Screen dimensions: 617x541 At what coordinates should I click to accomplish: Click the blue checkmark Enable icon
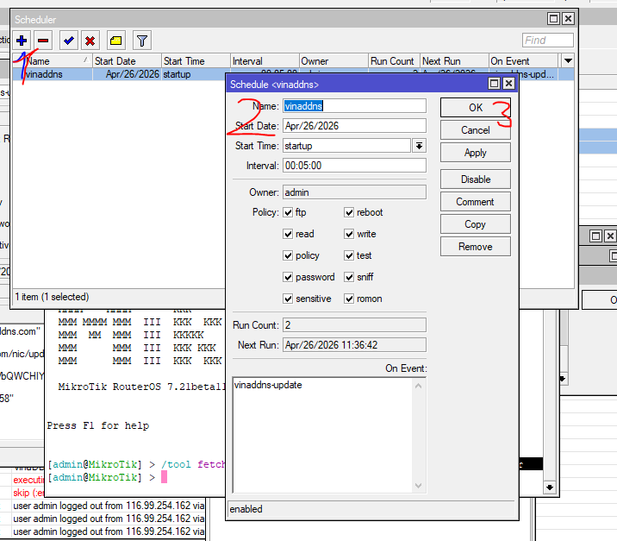(68, 41)
